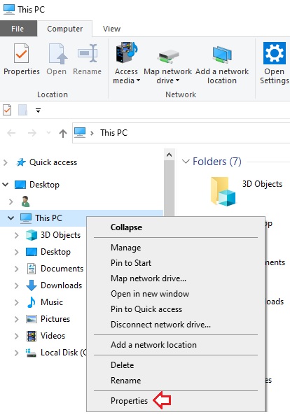Choose Manage in the context menu
The height and width of the screenshot is (417, 290).
(x=176, y=248)
